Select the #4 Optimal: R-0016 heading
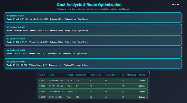 pos(16,50)
